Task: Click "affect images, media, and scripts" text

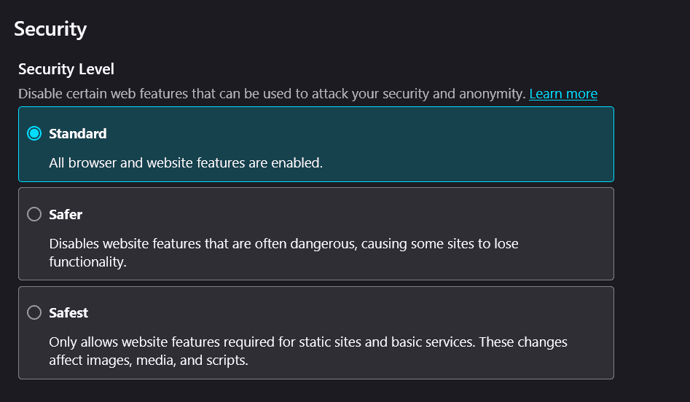Action: point(149,360)
